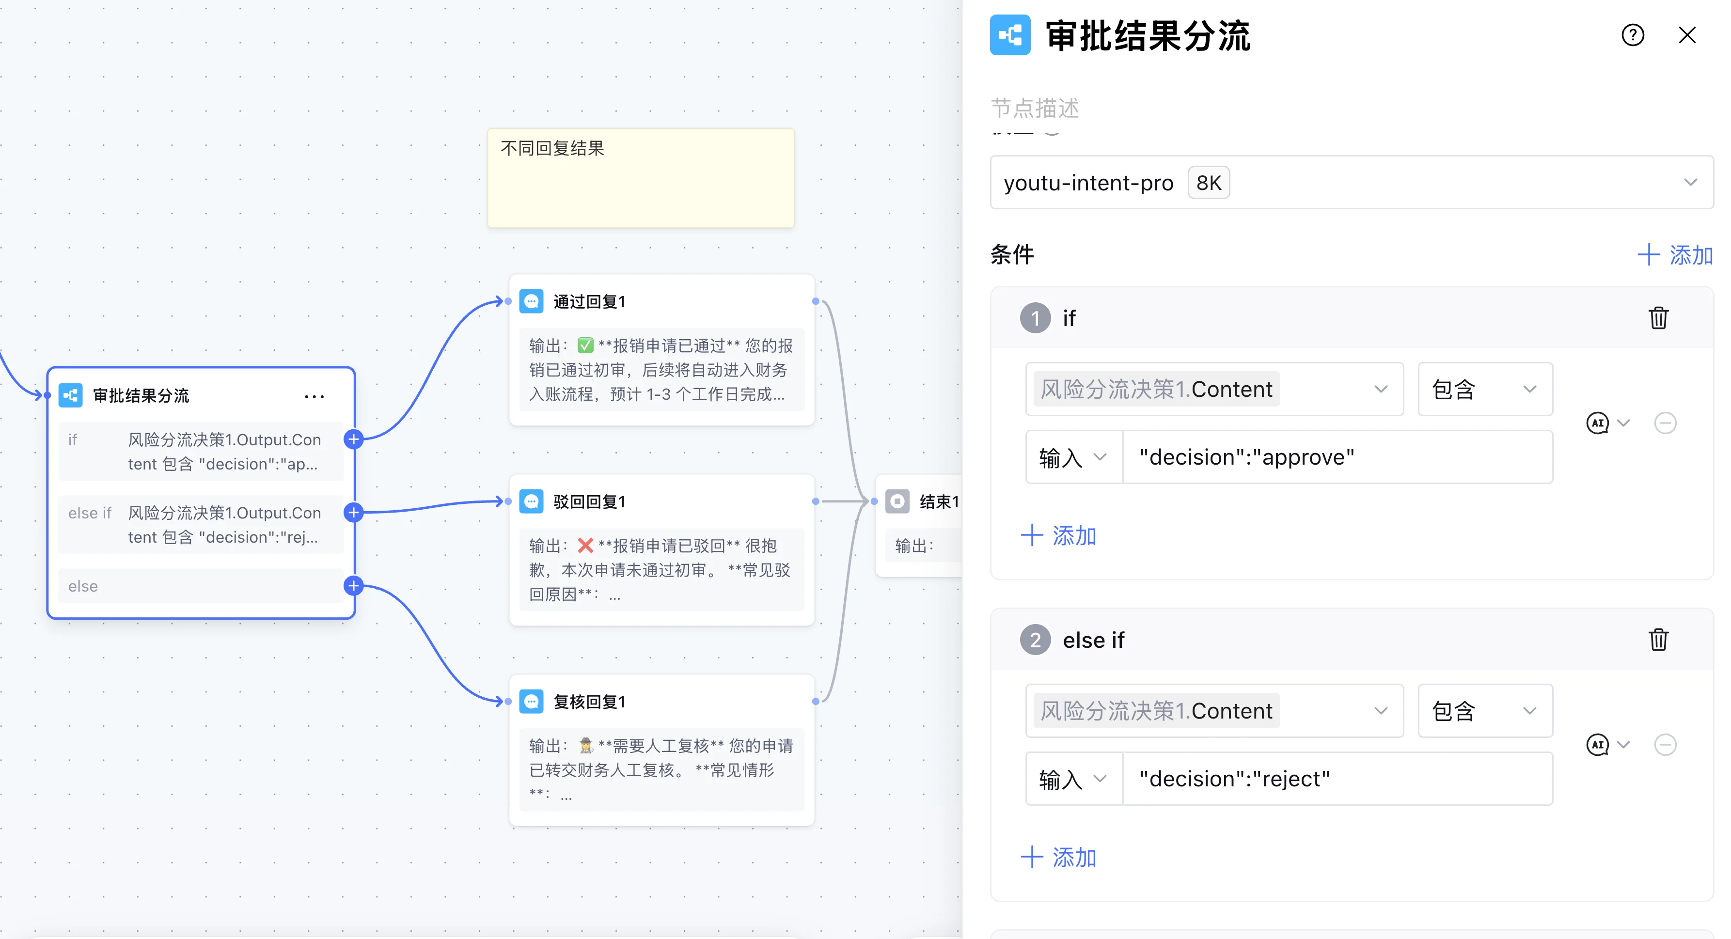Click the help question mark icon

pyautogui.click(x=1632, y=35)
